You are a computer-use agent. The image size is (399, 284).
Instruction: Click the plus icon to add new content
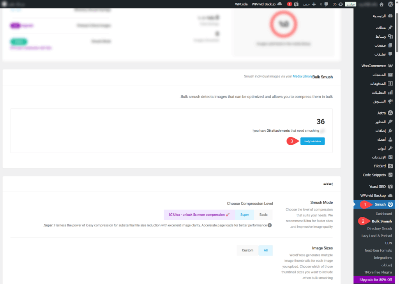(314, 4)
